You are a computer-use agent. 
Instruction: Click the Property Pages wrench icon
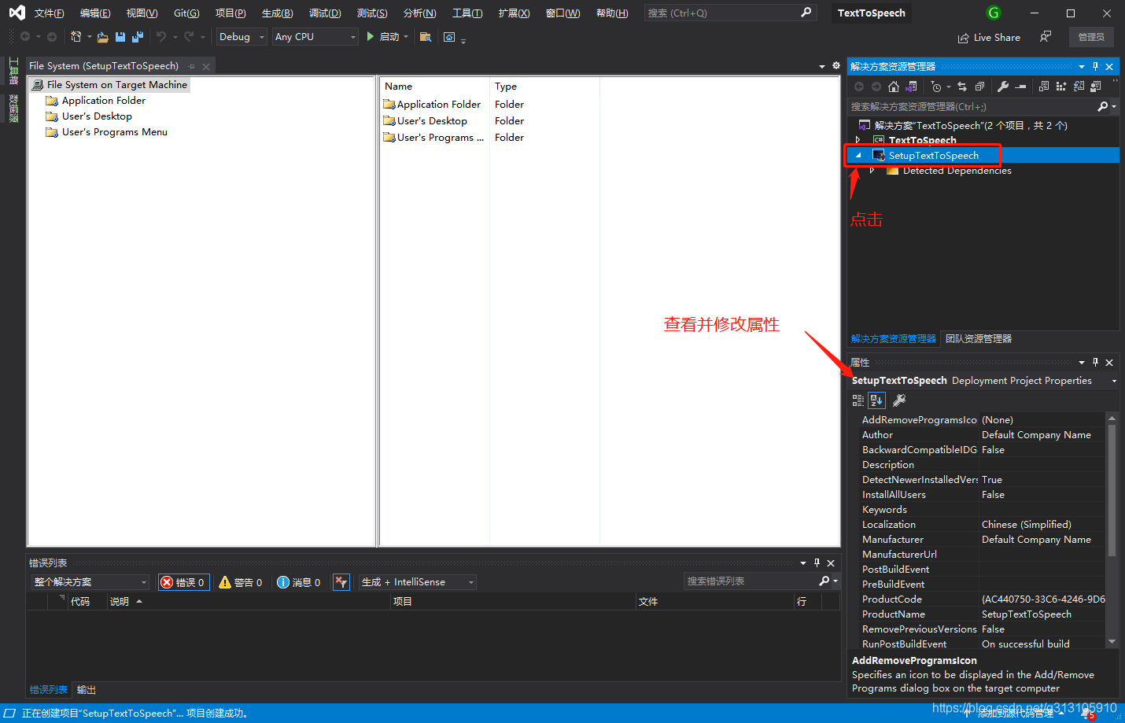(x=899, y=400)
